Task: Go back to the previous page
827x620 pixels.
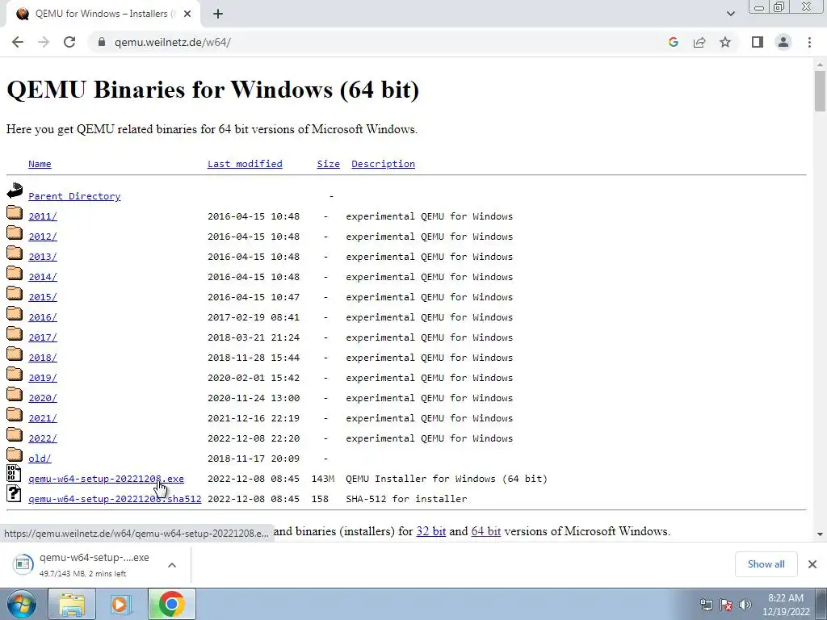Action: coord(18,42)
